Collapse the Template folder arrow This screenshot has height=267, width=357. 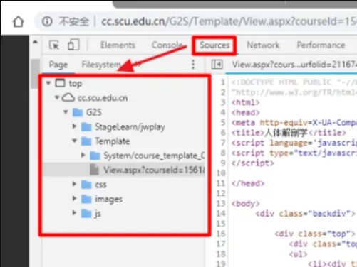[x=74, y=141]
